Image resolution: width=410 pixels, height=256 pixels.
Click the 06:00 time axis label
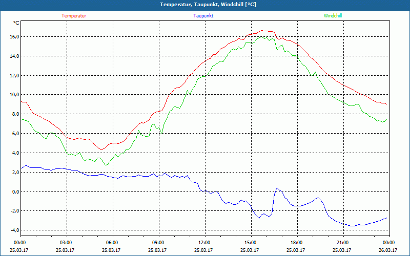[x=112, y=243]
